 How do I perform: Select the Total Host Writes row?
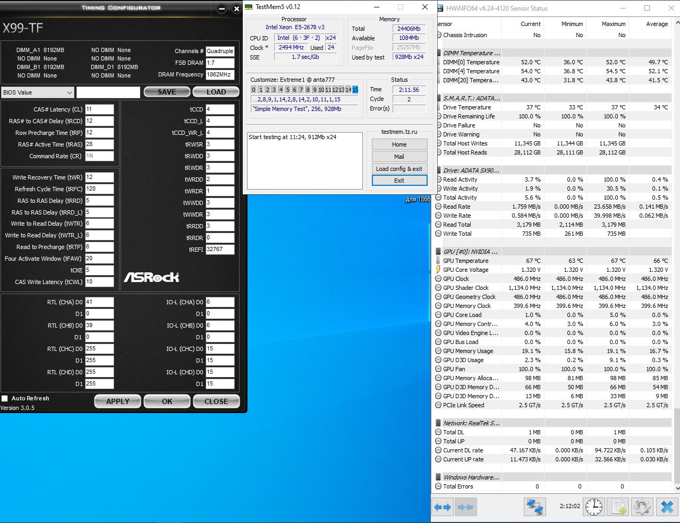point(553,143)
